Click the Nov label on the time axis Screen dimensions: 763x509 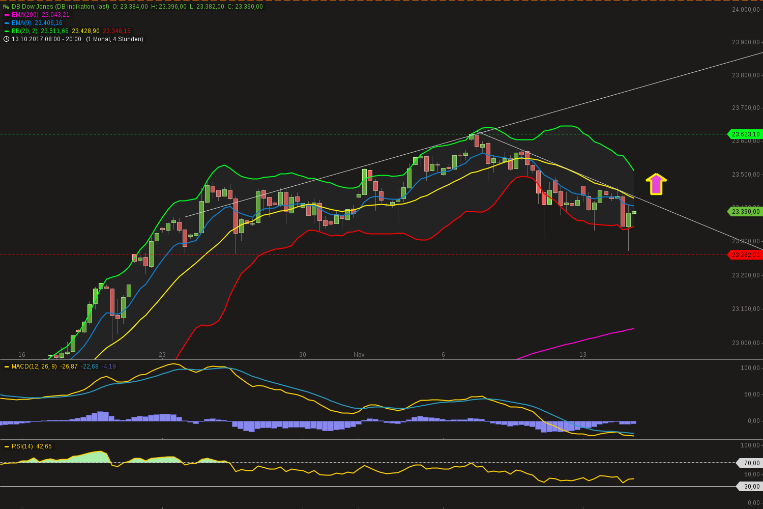pos(359,355)
